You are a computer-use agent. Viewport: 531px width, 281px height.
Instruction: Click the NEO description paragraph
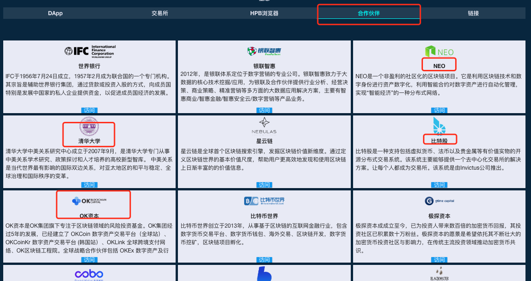click(439, 85)
